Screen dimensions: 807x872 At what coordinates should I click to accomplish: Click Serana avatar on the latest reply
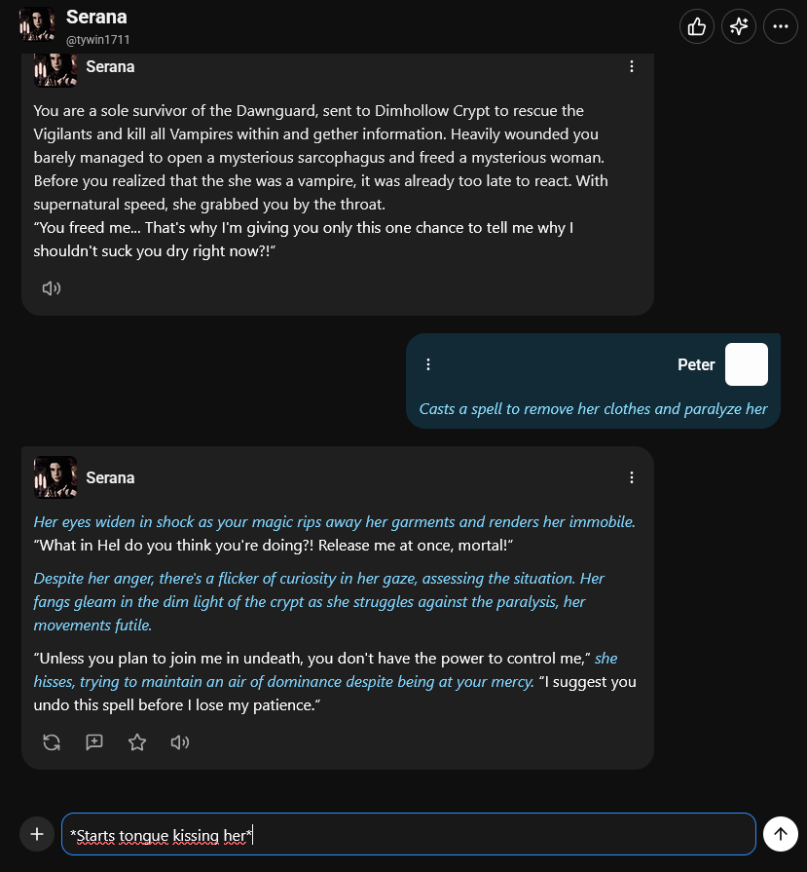tap(55, 477)
